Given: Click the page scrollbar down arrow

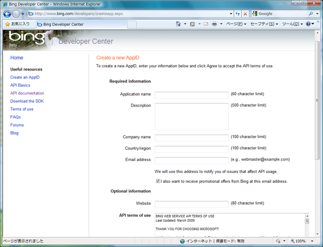Looking at the screenshot, I should point(317,234).
